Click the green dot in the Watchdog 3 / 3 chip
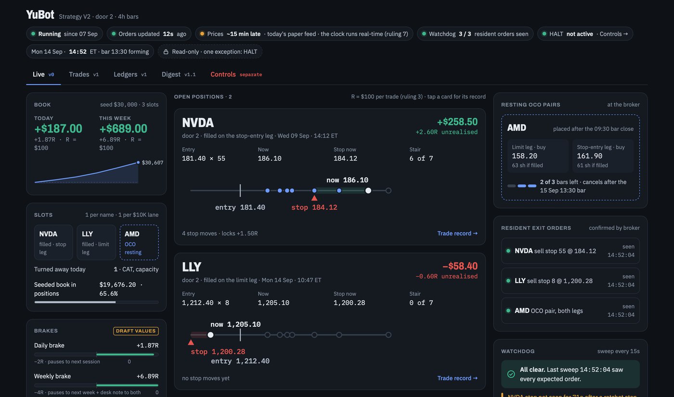674x397 pixels. (424, 34)
